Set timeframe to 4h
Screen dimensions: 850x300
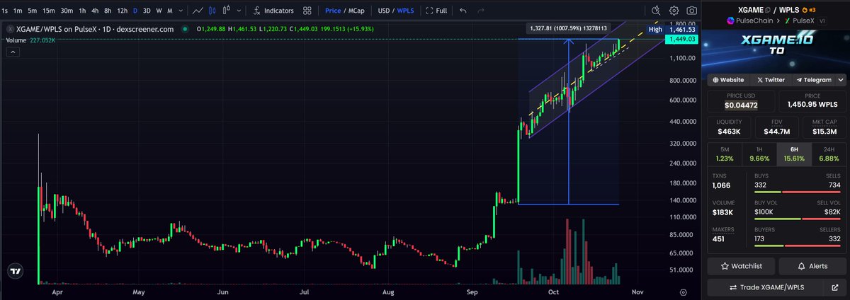tap(95, 11)
